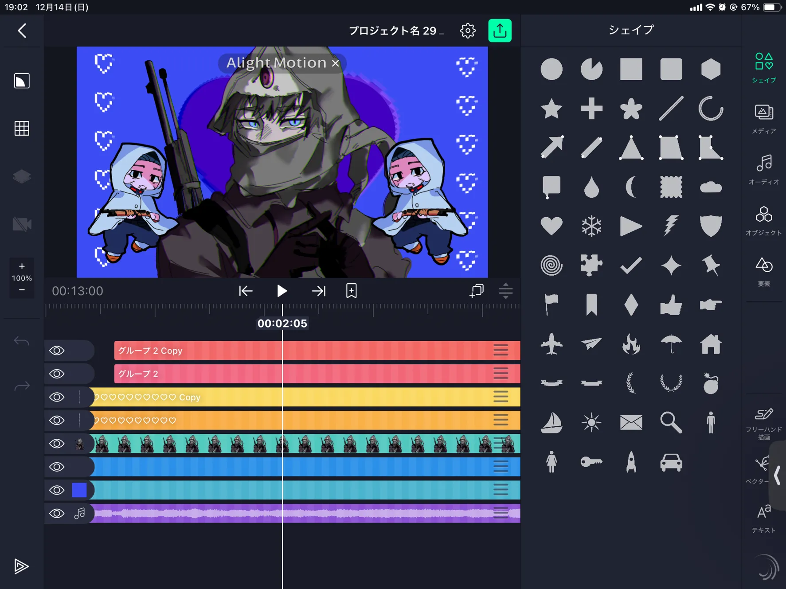
Task: Go back to the project list
Action: click(x=22, y=31)
